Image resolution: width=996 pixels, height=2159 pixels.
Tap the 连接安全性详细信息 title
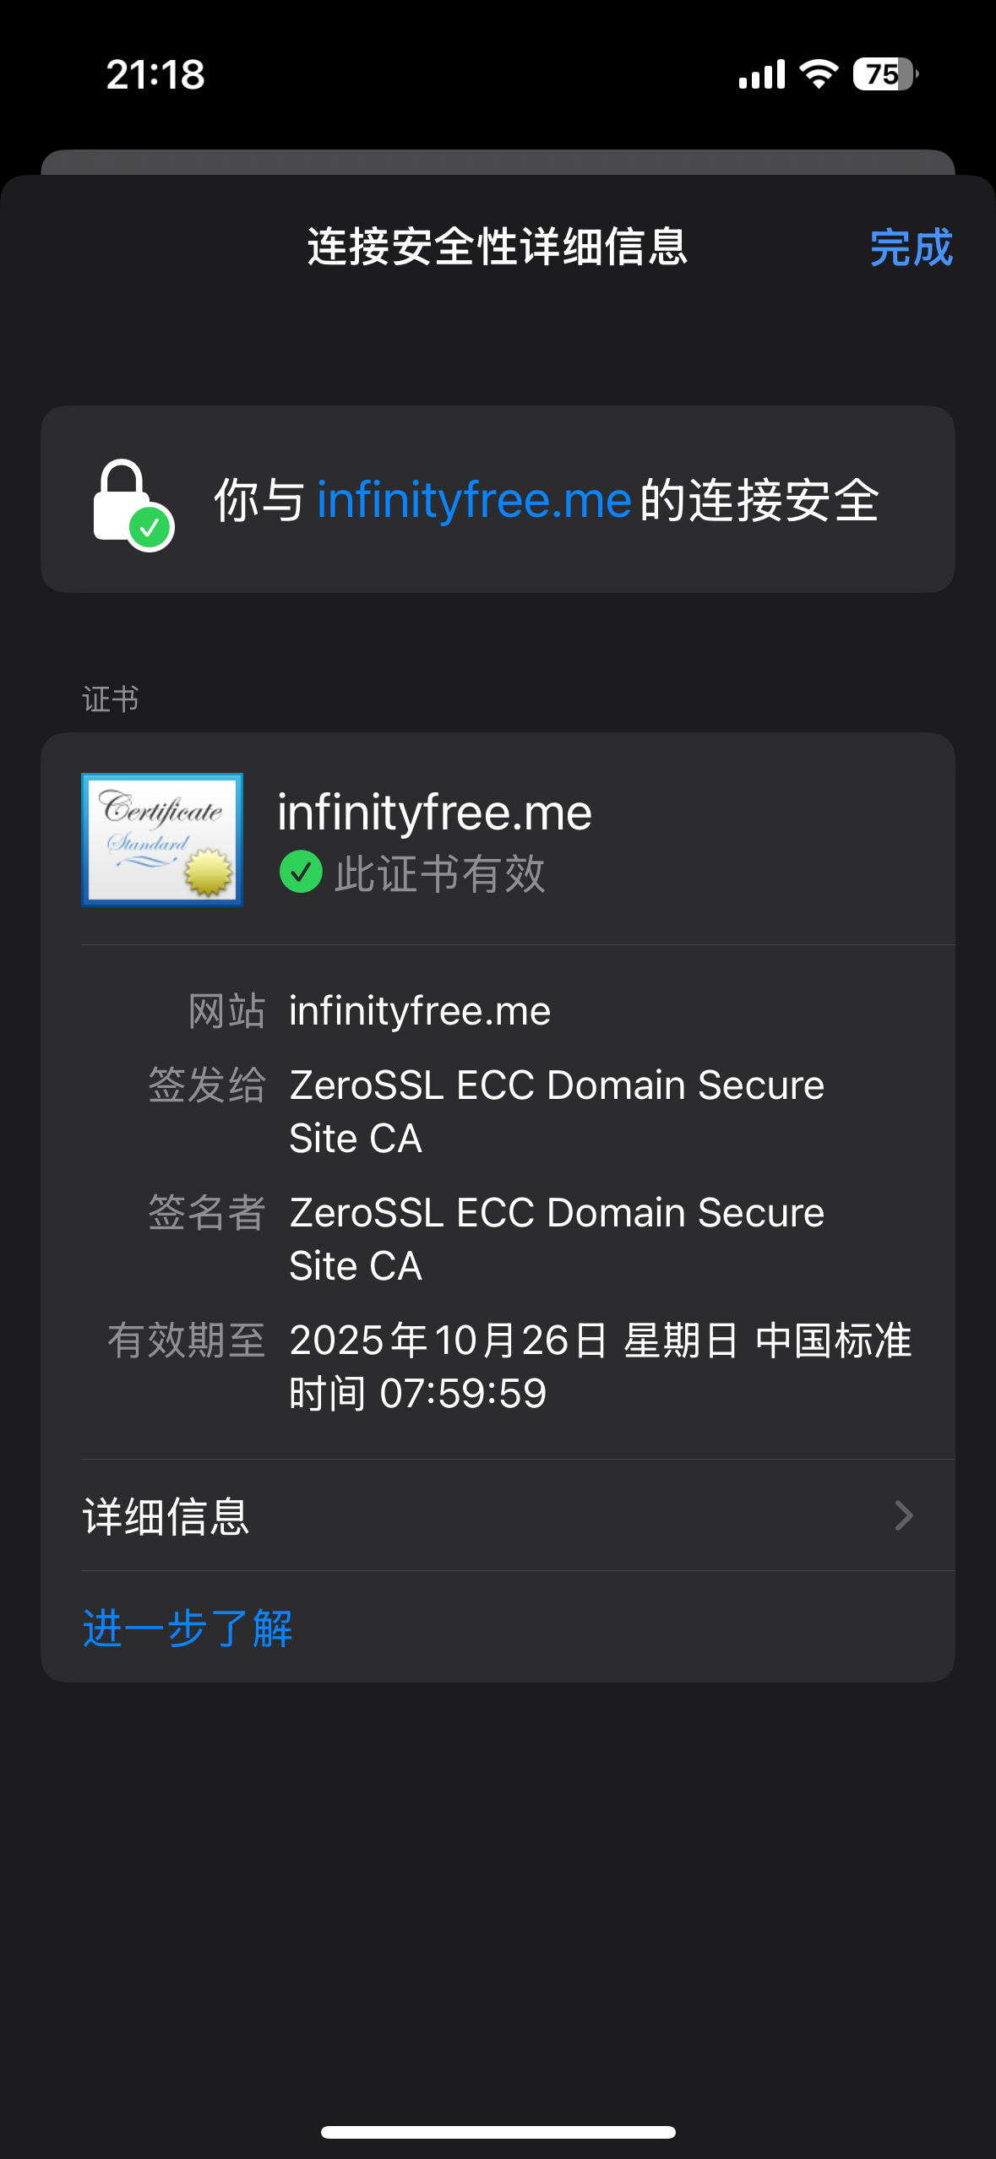coord(497,247)
